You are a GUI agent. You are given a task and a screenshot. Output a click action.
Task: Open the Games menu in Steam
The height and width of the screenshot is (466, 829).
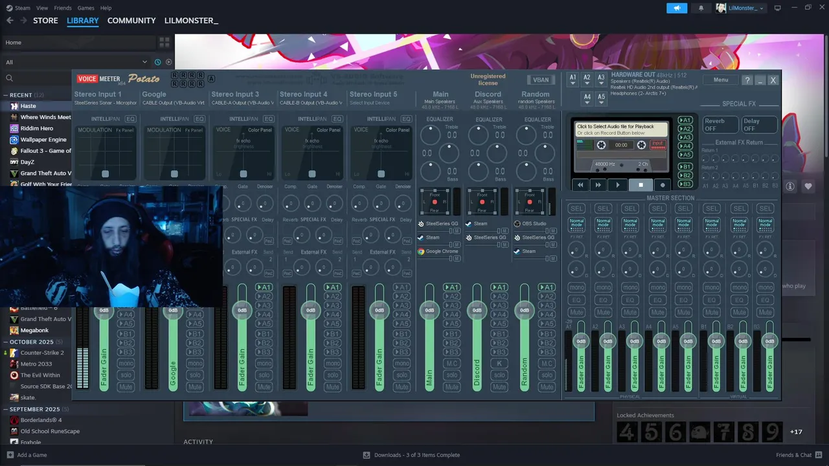pos(85,8)
